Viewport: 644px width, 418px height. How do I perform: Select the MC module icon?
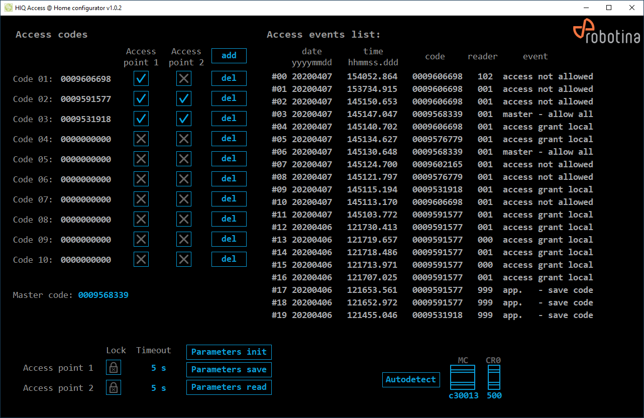(463, 377)
